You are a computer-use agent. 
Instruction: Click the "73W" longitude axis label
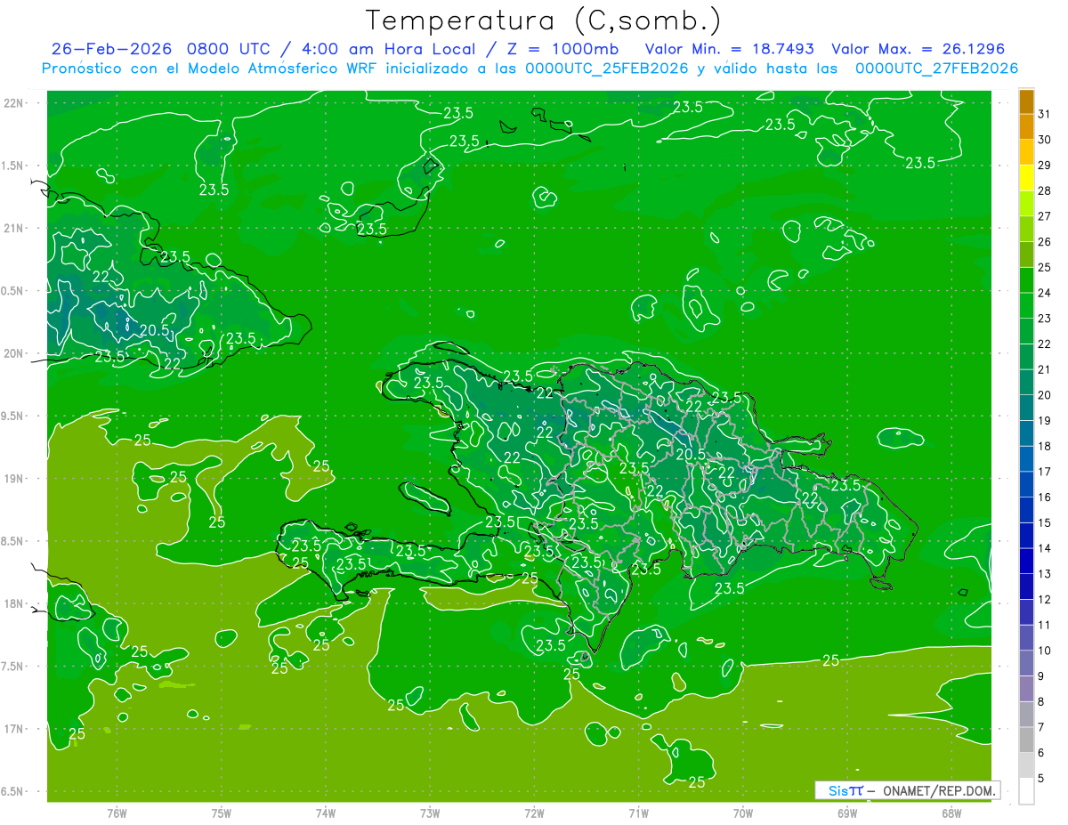tap(430, 813)
